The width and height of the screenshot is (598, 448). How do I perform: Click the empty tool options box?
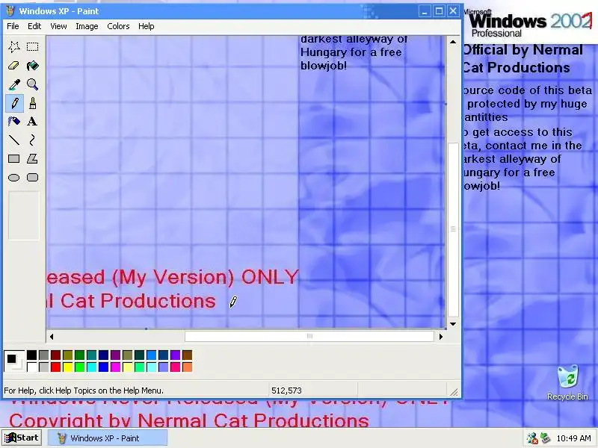(x=24, y=216)
